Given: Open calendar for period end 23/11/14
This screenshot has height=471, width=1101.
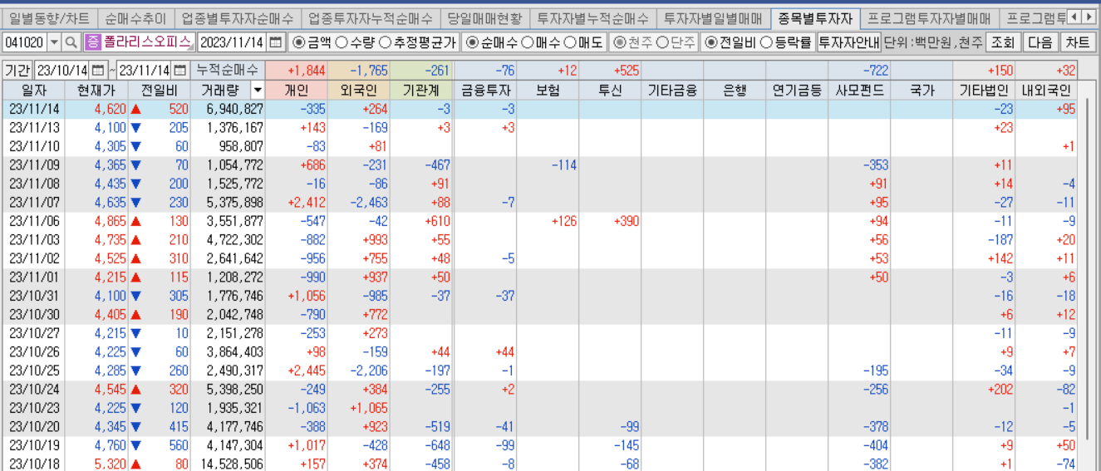Looking at the screenshot, I should point(179,71).
